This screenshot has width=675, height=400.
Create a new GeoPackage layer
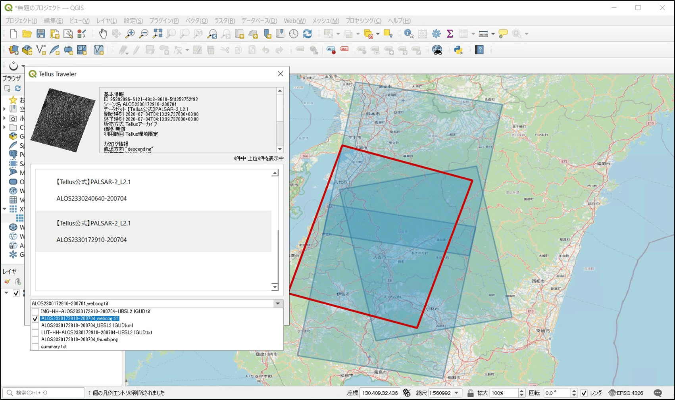coord(27,50)
